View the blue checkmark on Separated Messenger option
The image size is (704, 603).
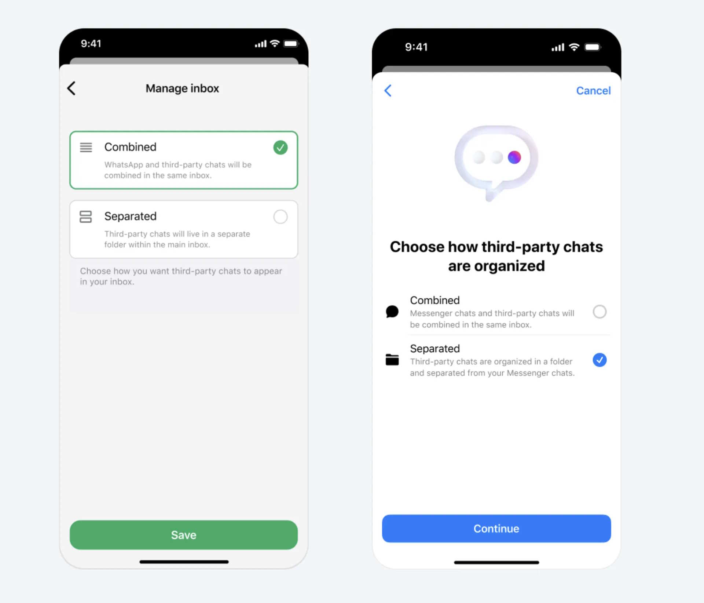click(599, 360)
